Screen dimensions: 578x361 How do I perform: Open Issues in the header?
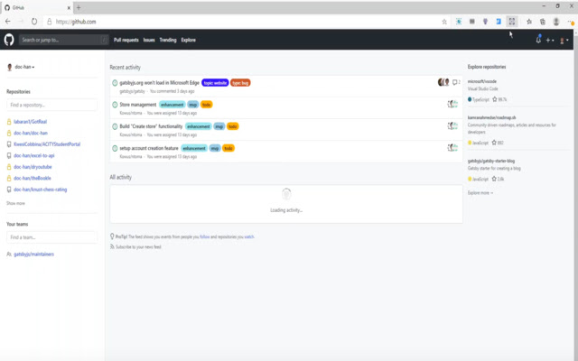[x=149, y=40]
